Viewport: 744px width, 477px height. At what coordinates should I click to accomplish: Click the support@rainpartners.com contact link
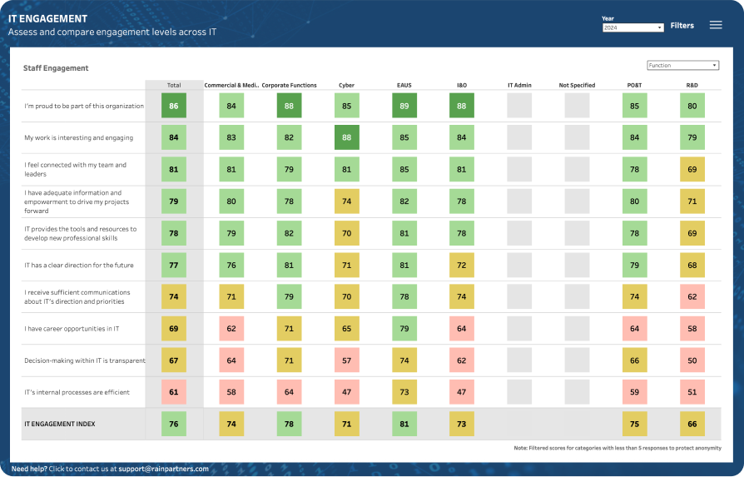[163, 469]
